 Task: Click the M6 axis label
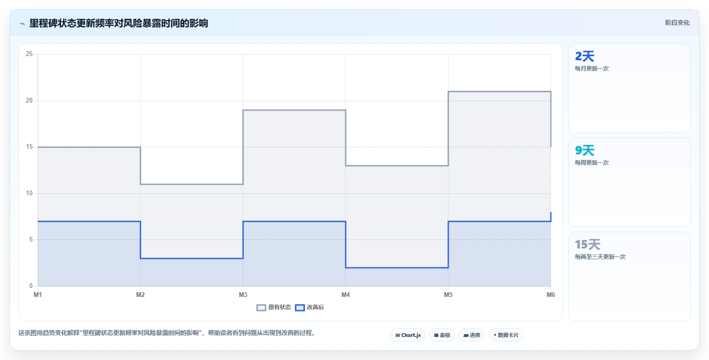(x=550, y=295)
